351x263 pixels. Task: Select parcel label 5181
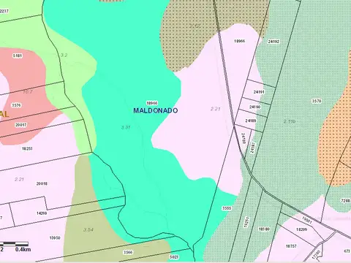pyautogui.click(x=18, y=56)
